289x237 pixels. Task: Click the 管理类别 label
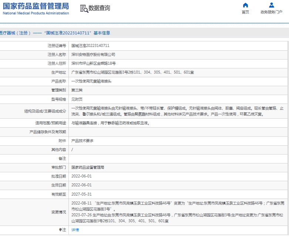click(x=58, y=90)
